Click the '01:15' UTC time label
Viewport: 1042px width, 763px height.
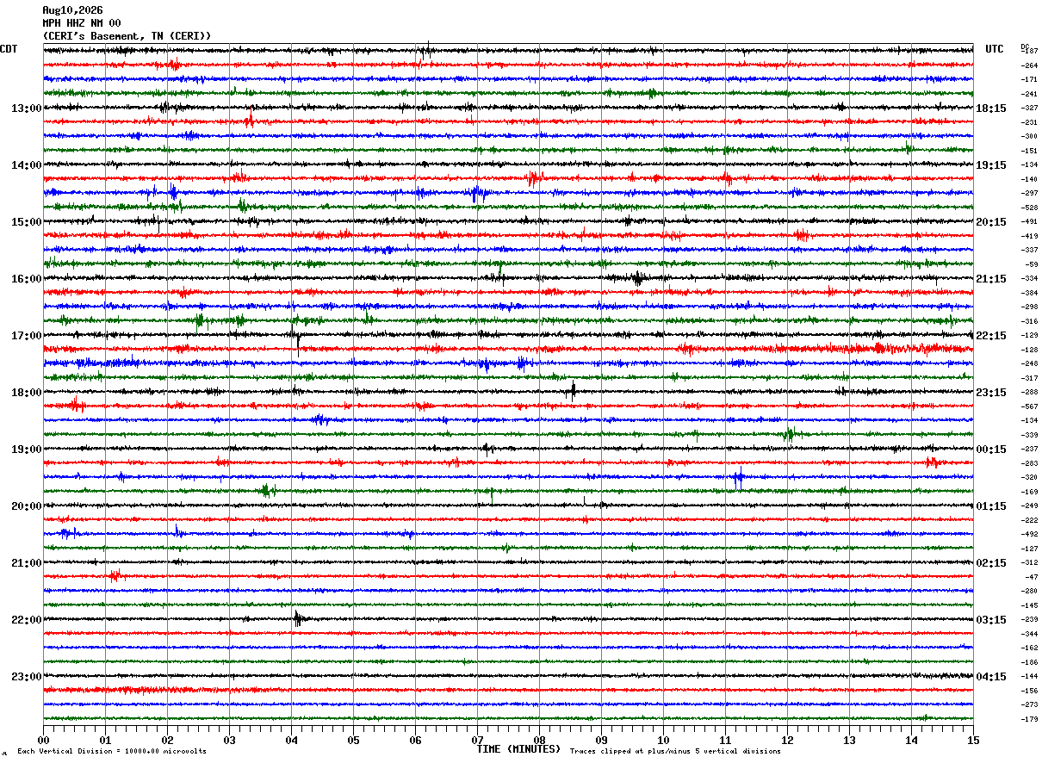991,506
